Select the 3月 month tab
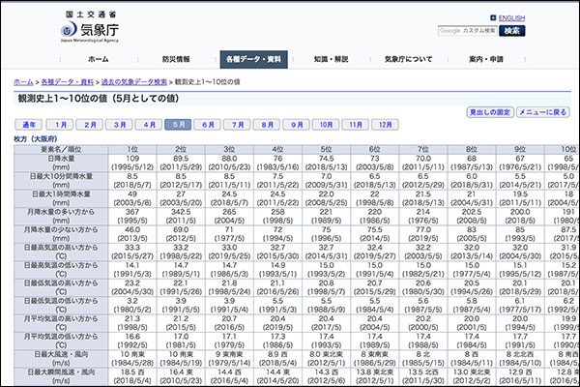 [119, 125]
